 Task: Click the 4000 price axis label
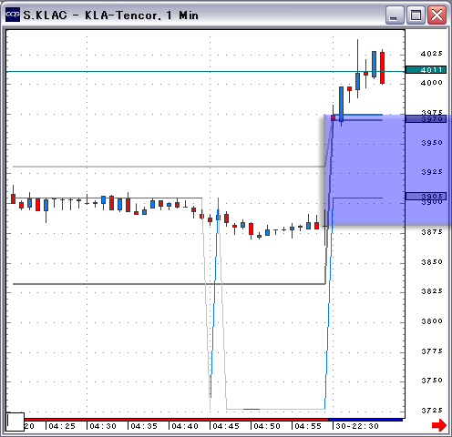[x=431, y=83]
